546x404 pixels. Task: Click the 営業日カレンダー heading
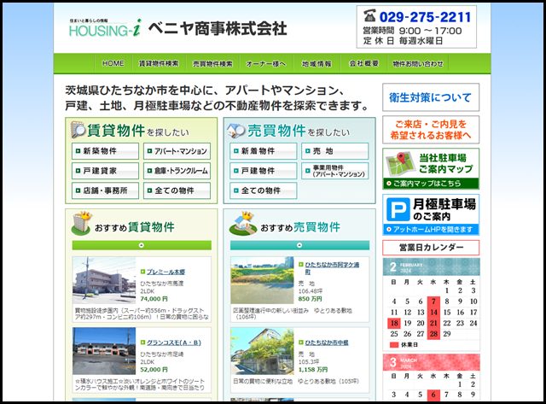(431, 248)
